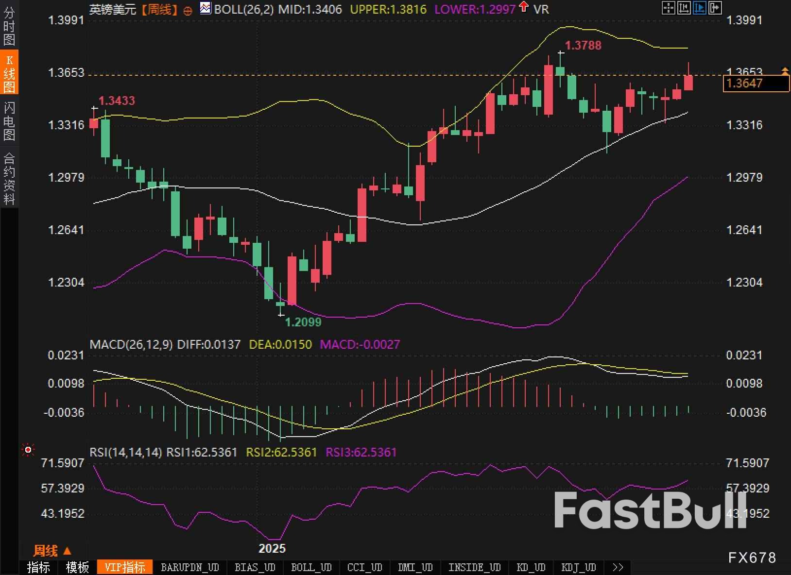Click the BOLL indicator chart icon
The image size is (791, 575).
click(x=206, y=8)
